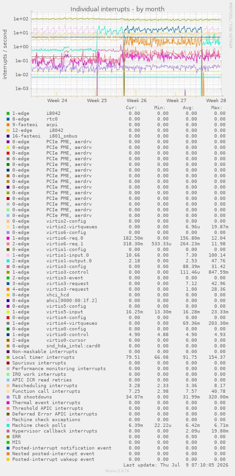Image resolution: width=235 pixels, height=476 pixels.
Task: Click the virtio1-input.0 max value 100.14
Action: pos(218,255)
